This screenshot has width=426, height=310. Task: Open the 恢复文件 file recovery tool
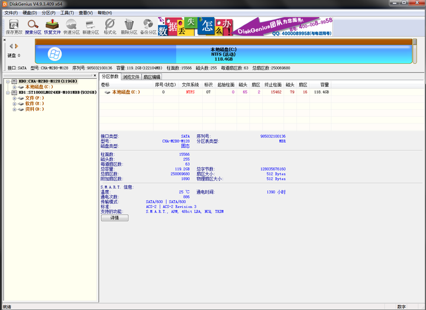[52, 27]
